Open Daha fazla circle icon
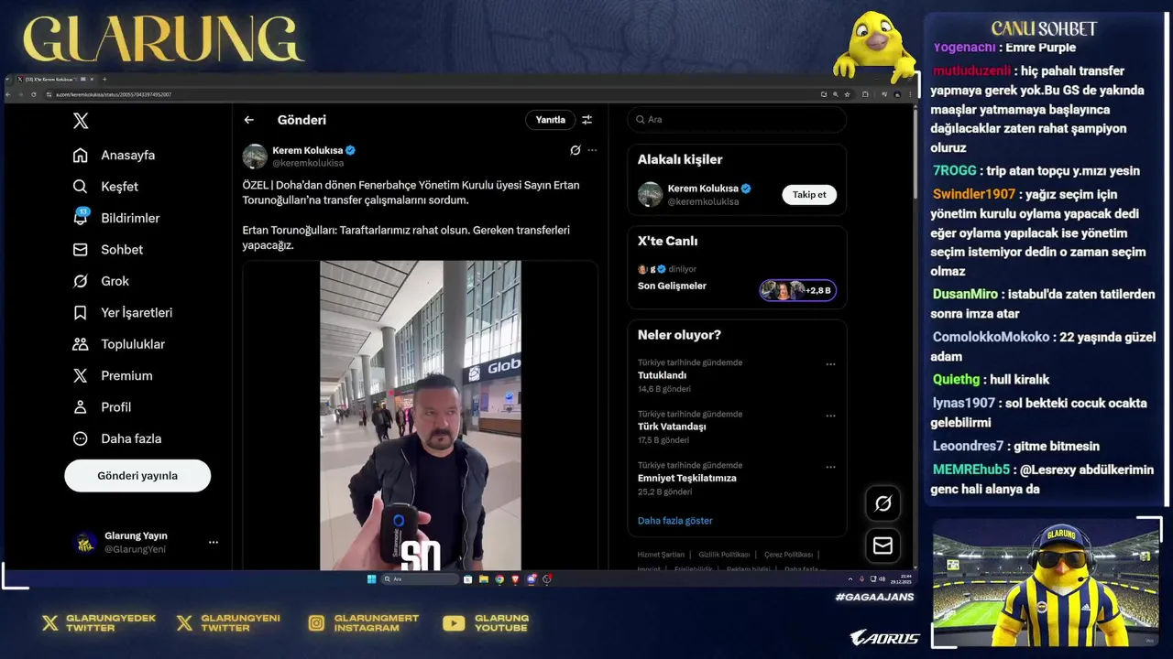Screen dimensions: 1173x659 [81, 438]
